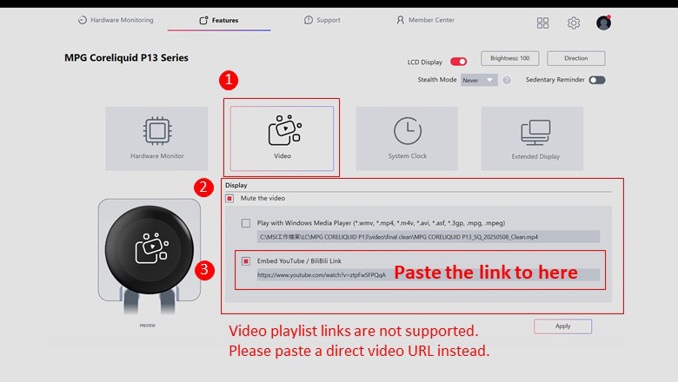Go to the Member Center tab
Image resolution: width=678 pixels, height=382 pixels.
point(425,20)
